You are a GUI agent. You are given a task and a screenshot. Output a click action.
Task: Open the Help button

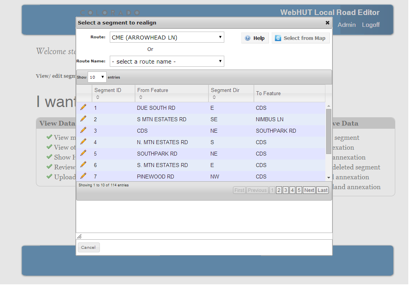click(x=255, y=38)
